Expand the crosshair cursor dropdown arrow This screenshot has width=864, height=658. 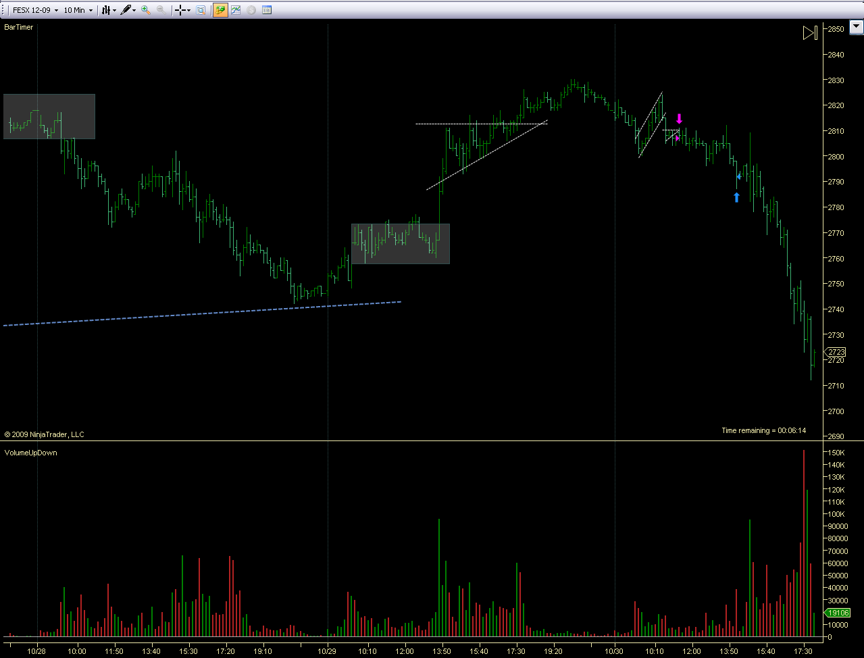pos(190,10)
